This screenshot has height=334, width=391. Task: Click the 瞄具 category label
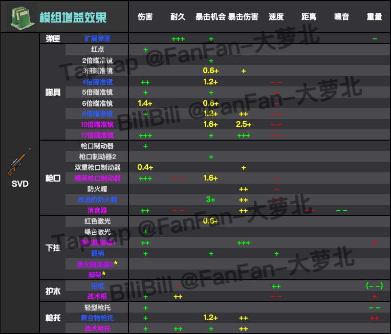tap(53, 92)
